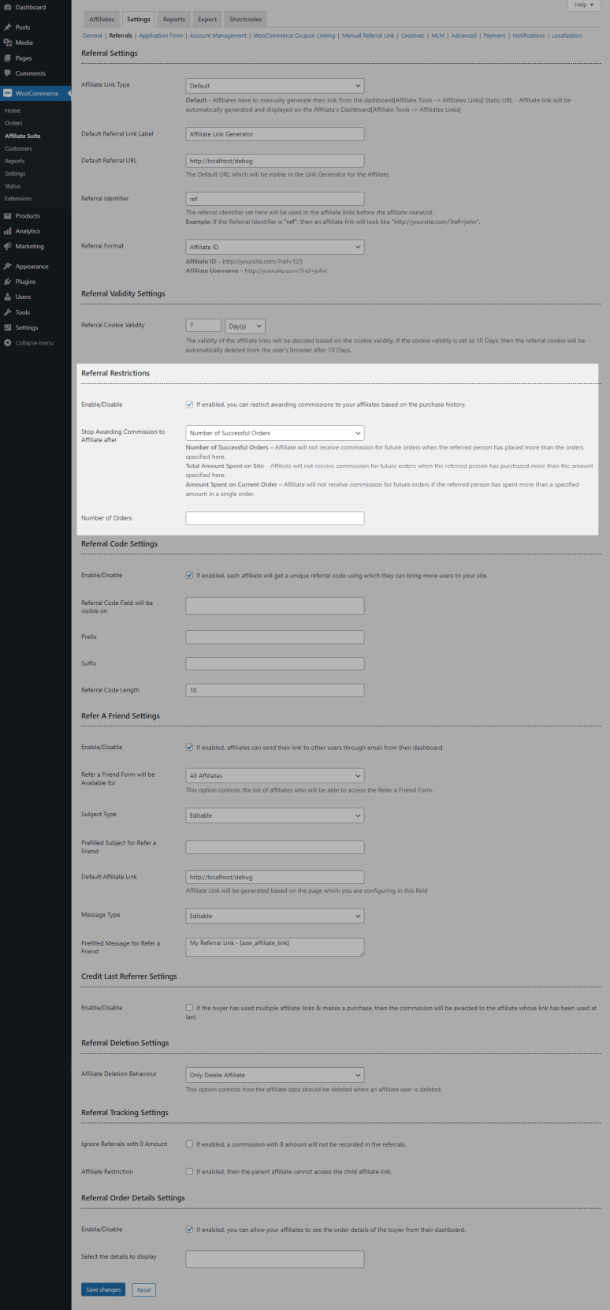Click the Plugins icon in sidebar

pyautogui.click(x=8, y=282)
